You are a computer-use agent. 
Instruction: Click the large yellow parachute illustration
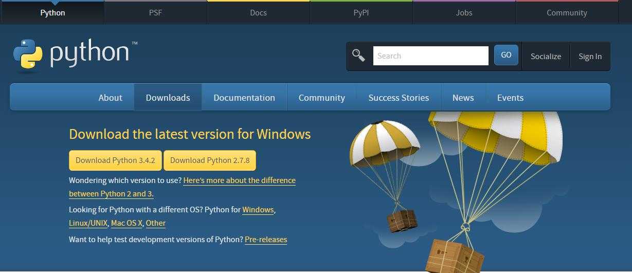click(495, 191)
